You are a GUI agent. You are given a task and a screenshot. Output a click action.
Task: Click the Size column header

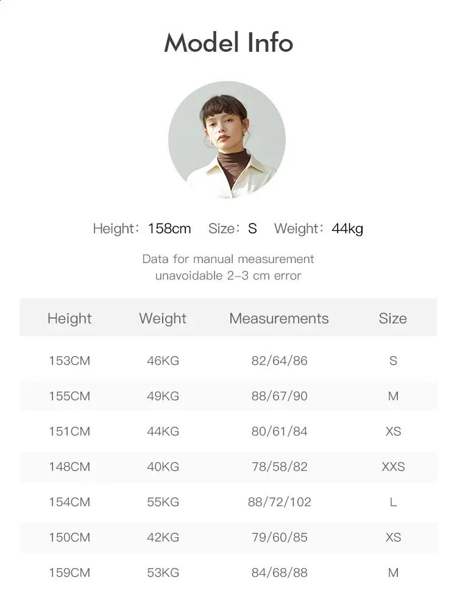point(392,319)
